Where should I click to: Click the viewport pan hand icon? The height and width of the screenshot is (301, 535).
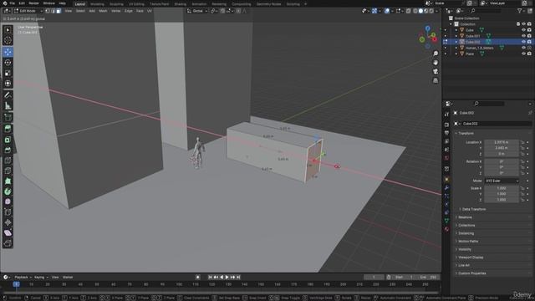click(x=436, y=63)
